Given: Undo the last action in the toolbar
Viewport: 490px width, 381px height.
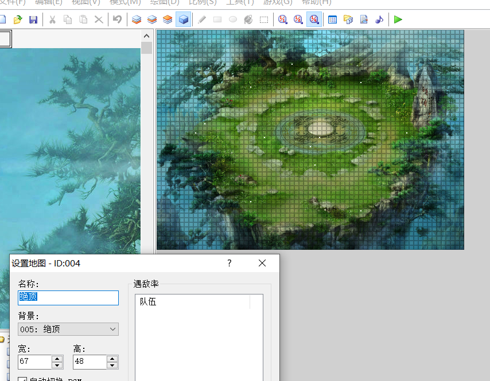Looking at the screenshot, I should tap(117, 19).
